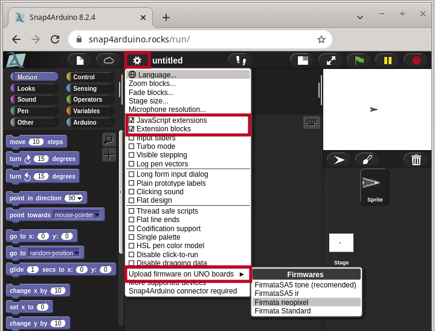
Task: Open the Variables blocks category
Action: point(86,111)
